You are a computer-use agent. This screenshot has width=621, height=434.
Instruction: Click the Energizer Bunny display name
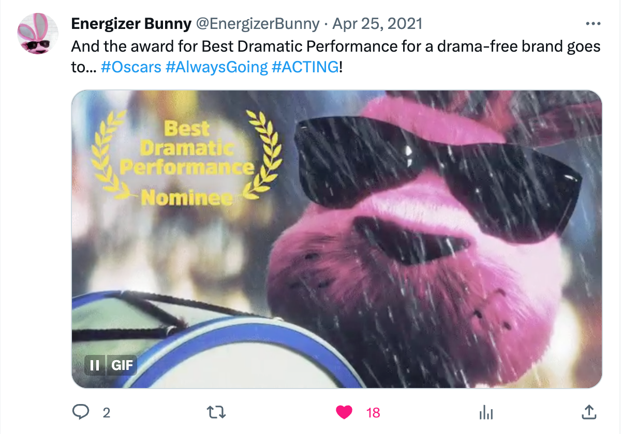(132, 24)
